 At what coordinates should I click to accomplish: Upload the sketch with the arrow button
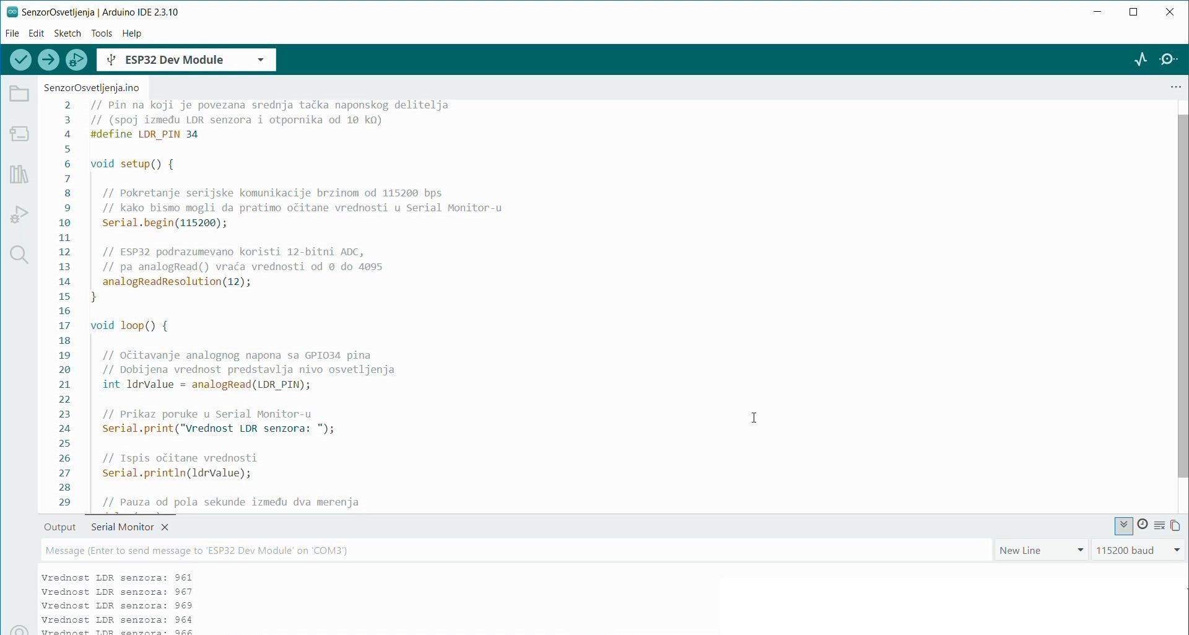pos(48,60)
